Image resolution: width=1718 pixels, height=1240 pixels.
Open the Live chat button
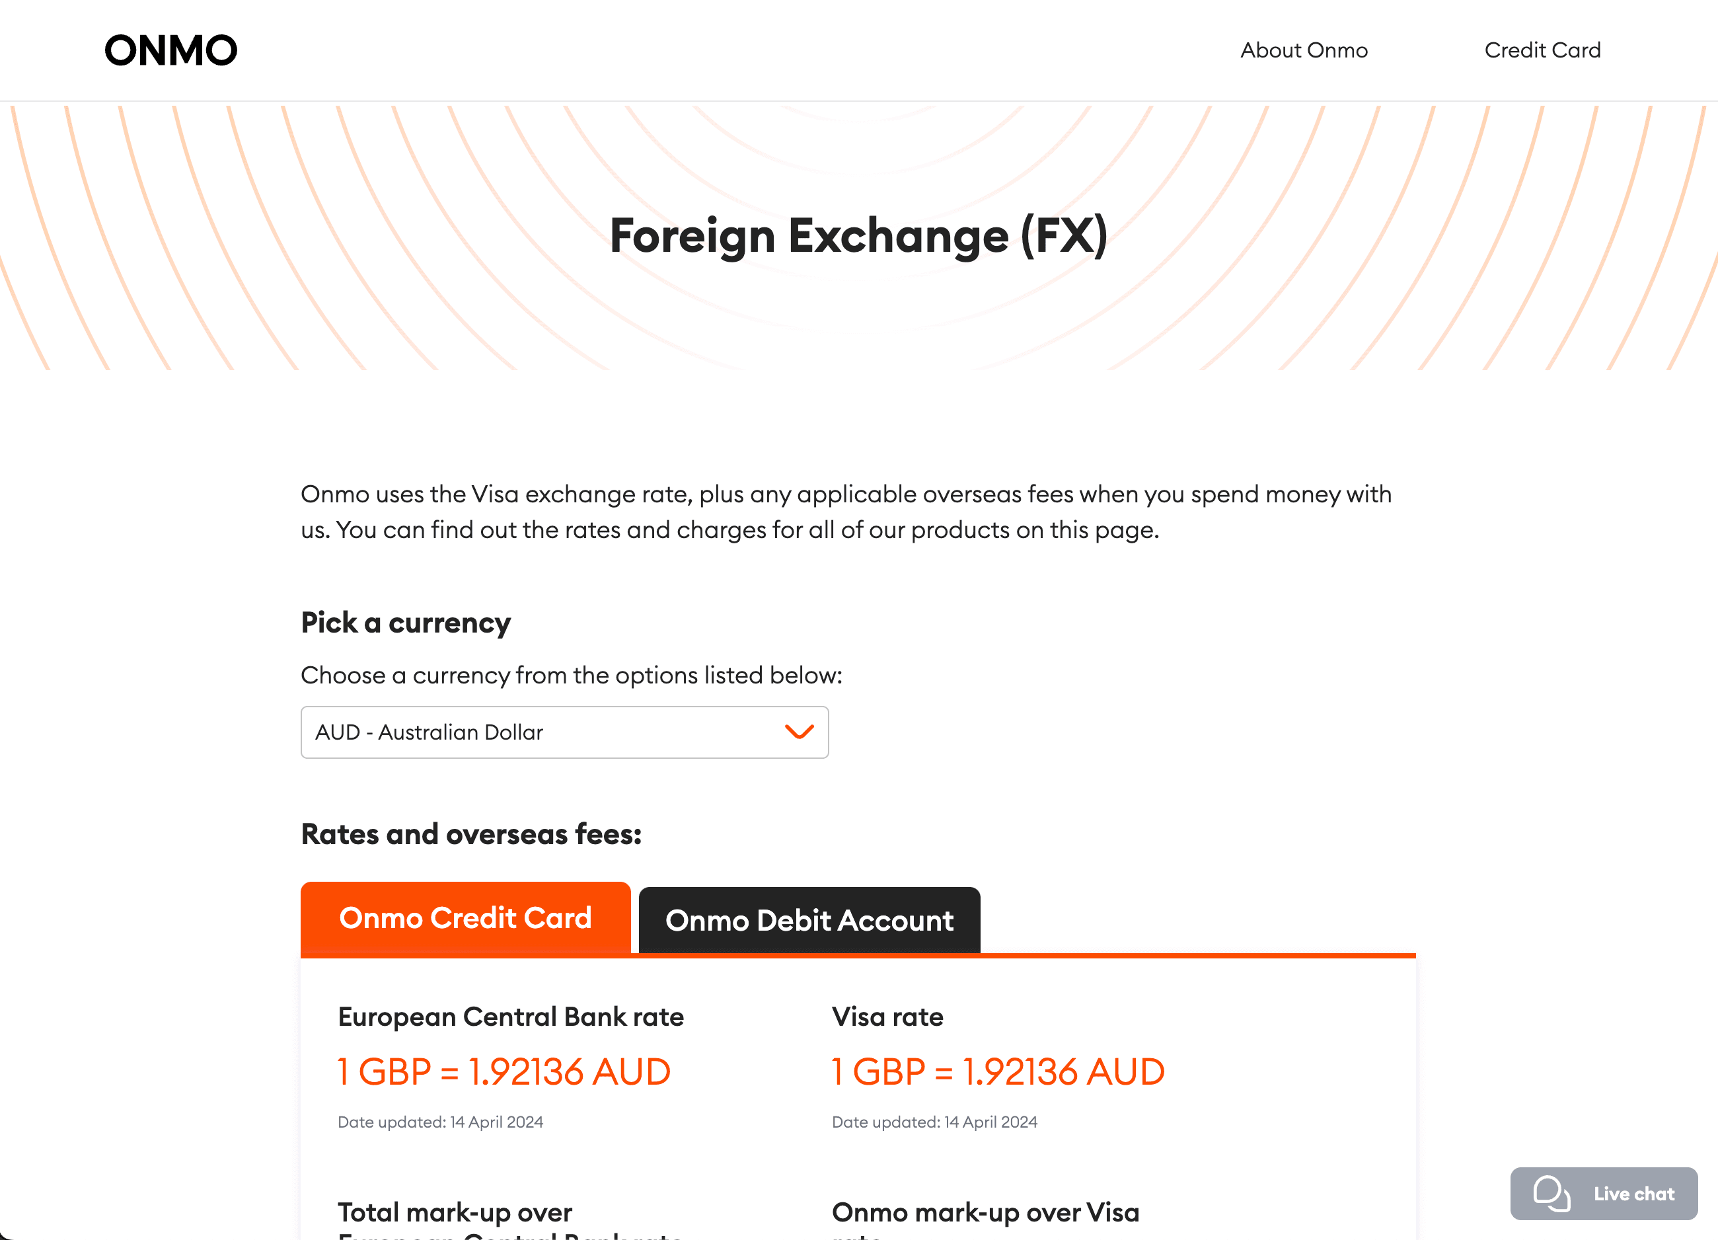point(1604,1193)
